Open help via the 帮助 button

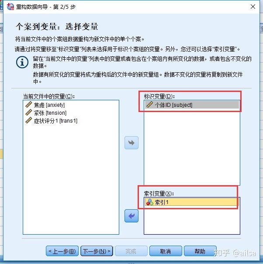click(200, 251)
